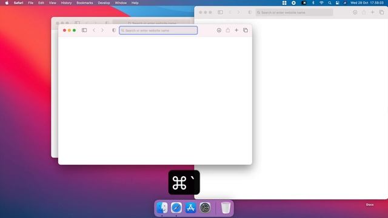Open Trash from the Dock

226,208
